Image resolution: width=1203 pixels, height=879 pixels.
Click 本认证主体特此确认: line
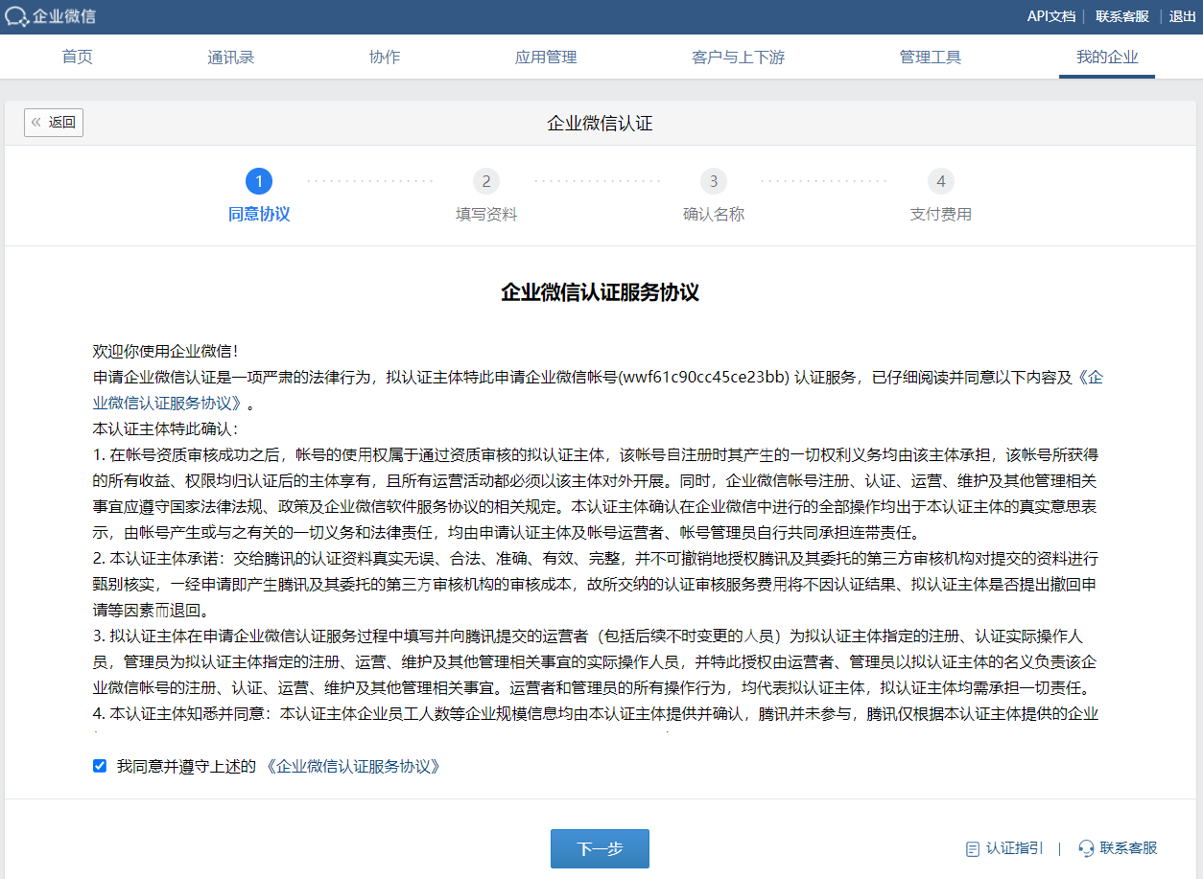click(x=165, y=428)
